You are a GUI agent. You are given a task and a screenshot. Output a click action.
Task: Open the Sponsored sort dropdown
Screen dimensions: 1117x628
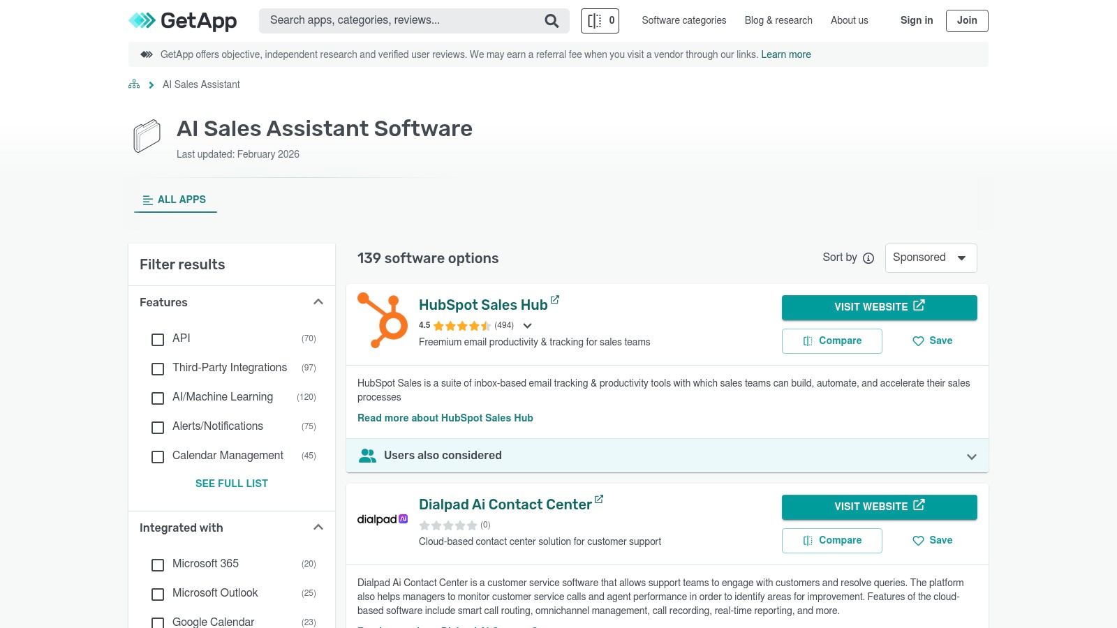point(931,258)
